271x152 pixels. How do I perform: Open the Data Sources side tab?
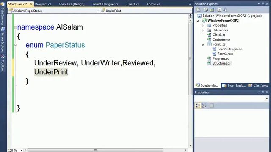3,14
